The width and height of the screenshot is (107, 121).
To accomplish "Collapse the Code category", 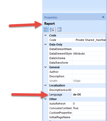I will [x=46, y=35].
